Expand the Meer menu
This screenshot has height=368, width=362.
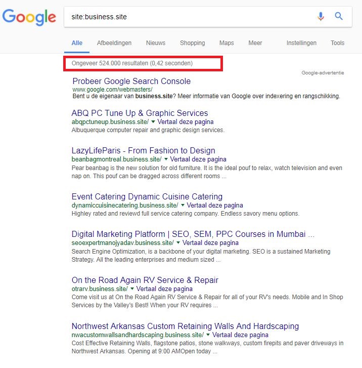(x=255, y=43)
